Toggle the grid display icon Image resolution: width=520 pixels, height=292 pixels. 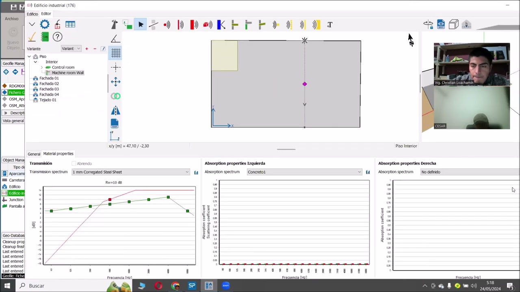click(x=116, y=53)
